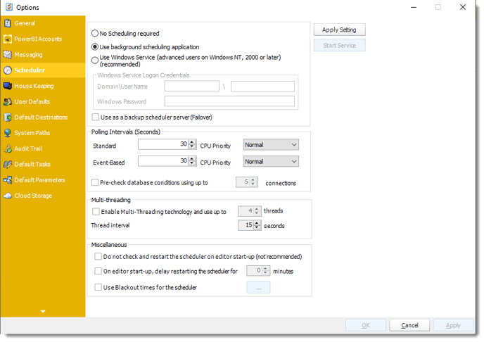Click the House Keeping icon
484x342 pixels.
tap(8, 86)
